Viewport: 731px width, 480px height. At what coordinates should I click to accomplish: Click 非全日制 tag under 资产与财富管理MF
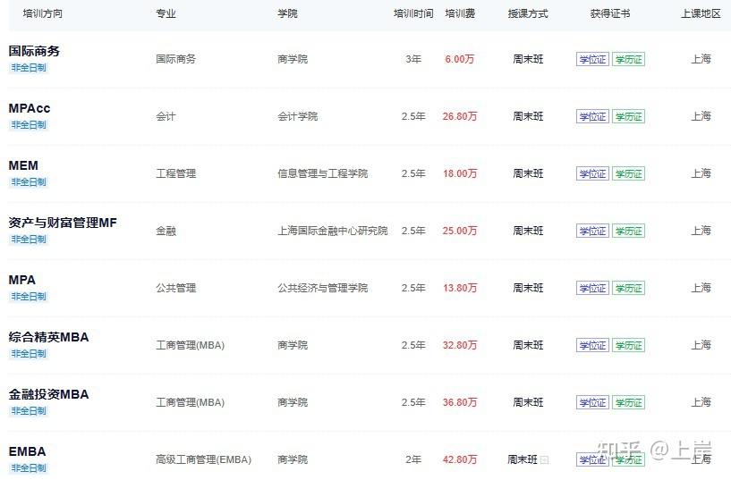tap(29, 240)
